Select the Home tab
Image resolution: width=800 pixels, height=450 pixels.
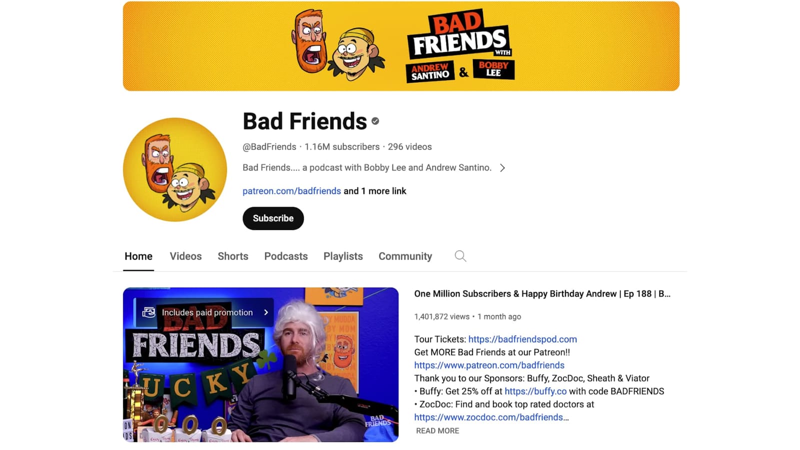point(138,256)
